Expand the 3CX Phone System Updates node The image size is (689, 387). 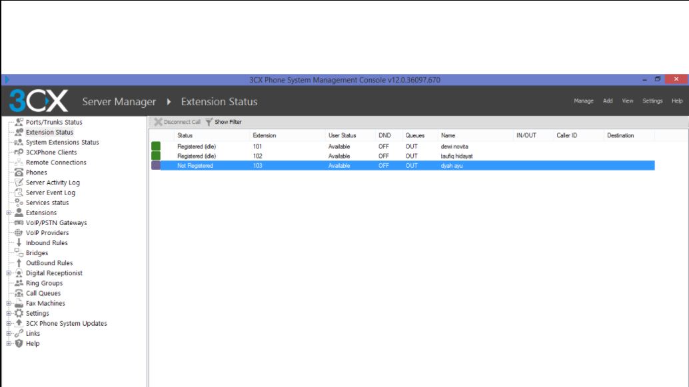(x=9, y=323)
